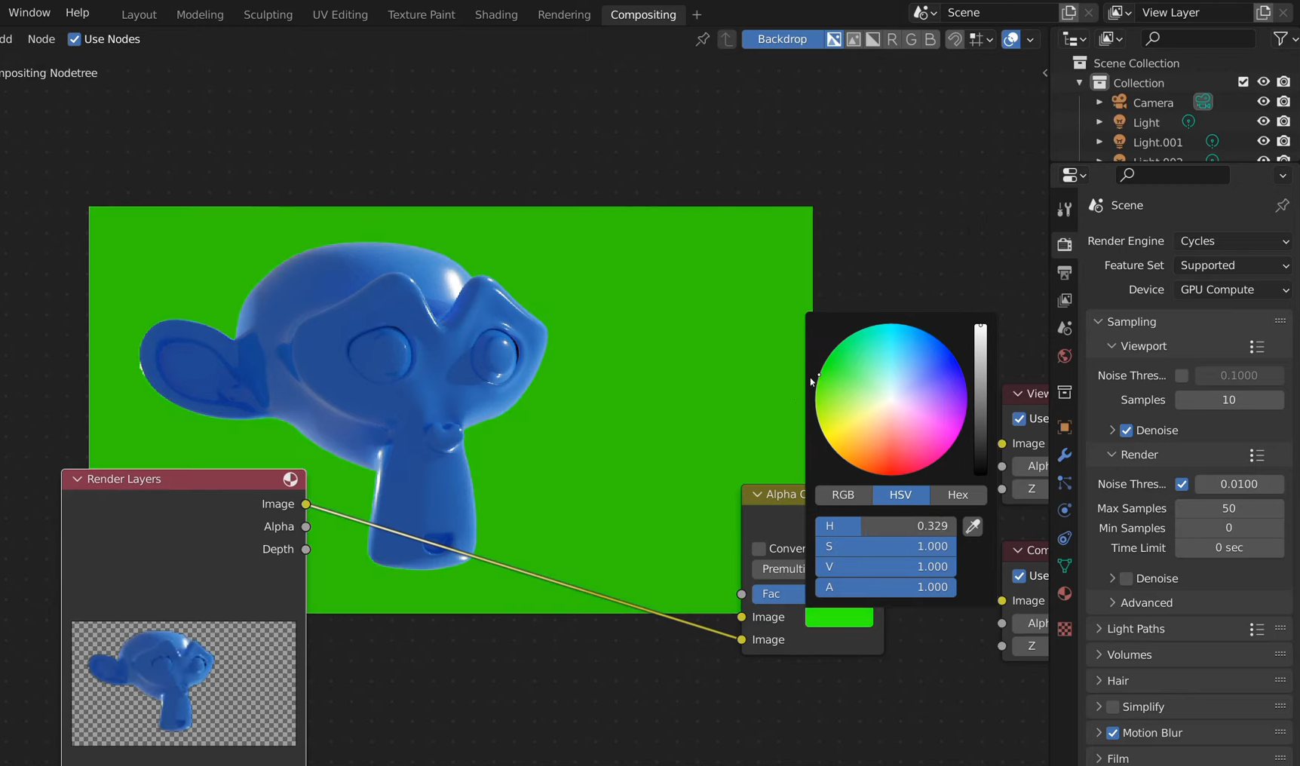The image size is (1300, 766).
Task: Click the Color and Alpha channel display icon
Action: [834, 39]
